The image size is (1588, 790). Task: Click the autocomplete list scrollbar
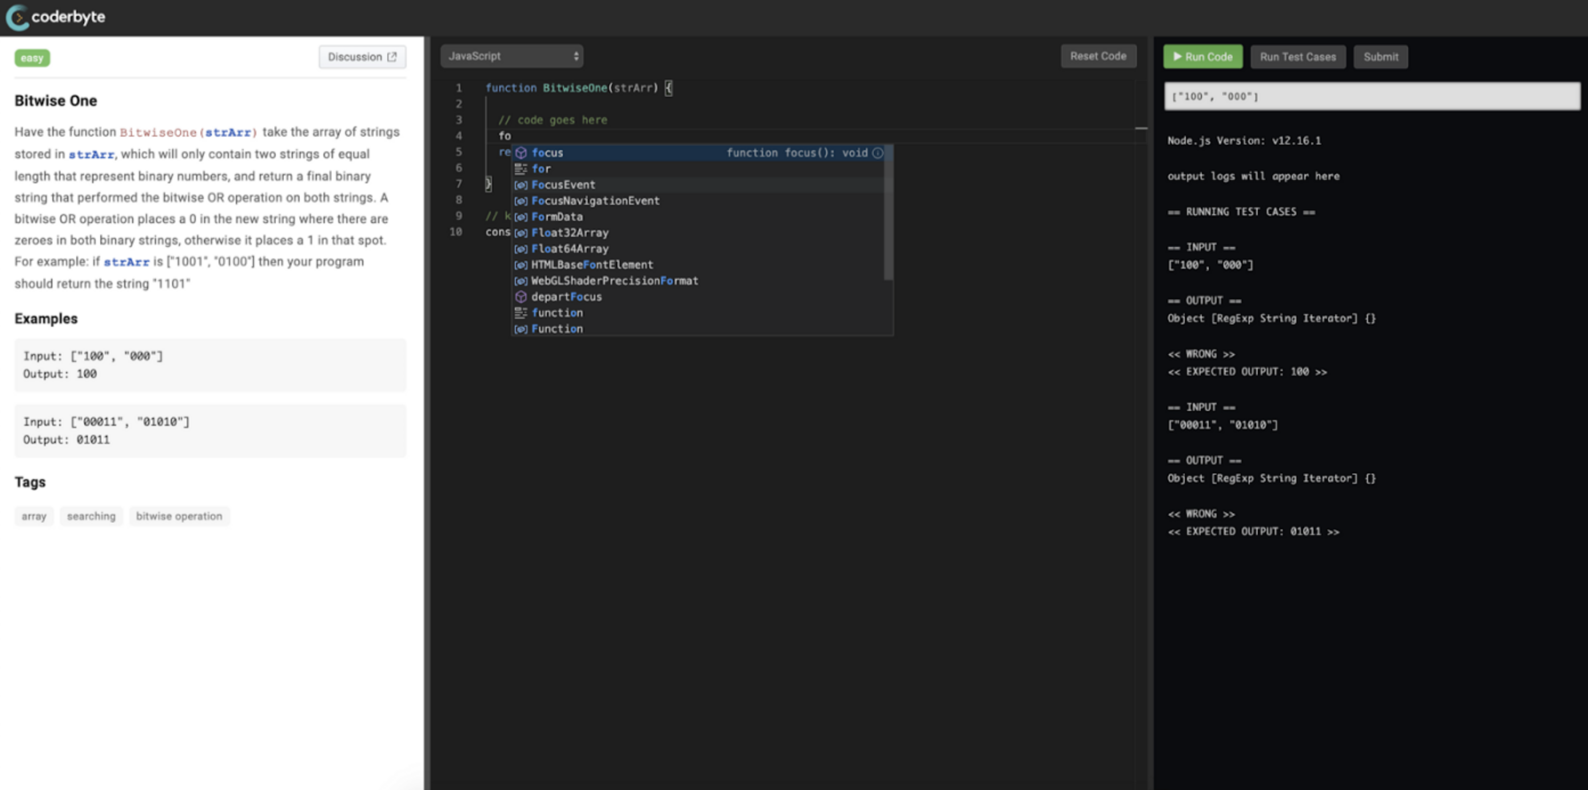tap(889, 213)
